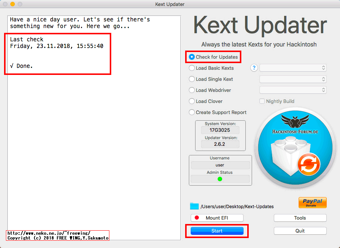340x248 pixels.
Task: Click the green Admin Status indicator
Action: 220,179
